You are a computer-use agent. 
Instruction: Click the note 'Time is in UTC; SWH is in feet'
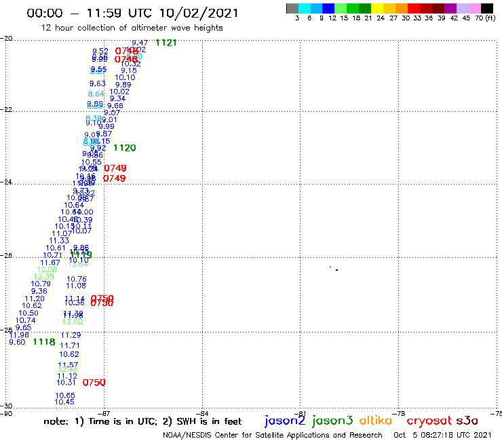(x=142, y=421)
